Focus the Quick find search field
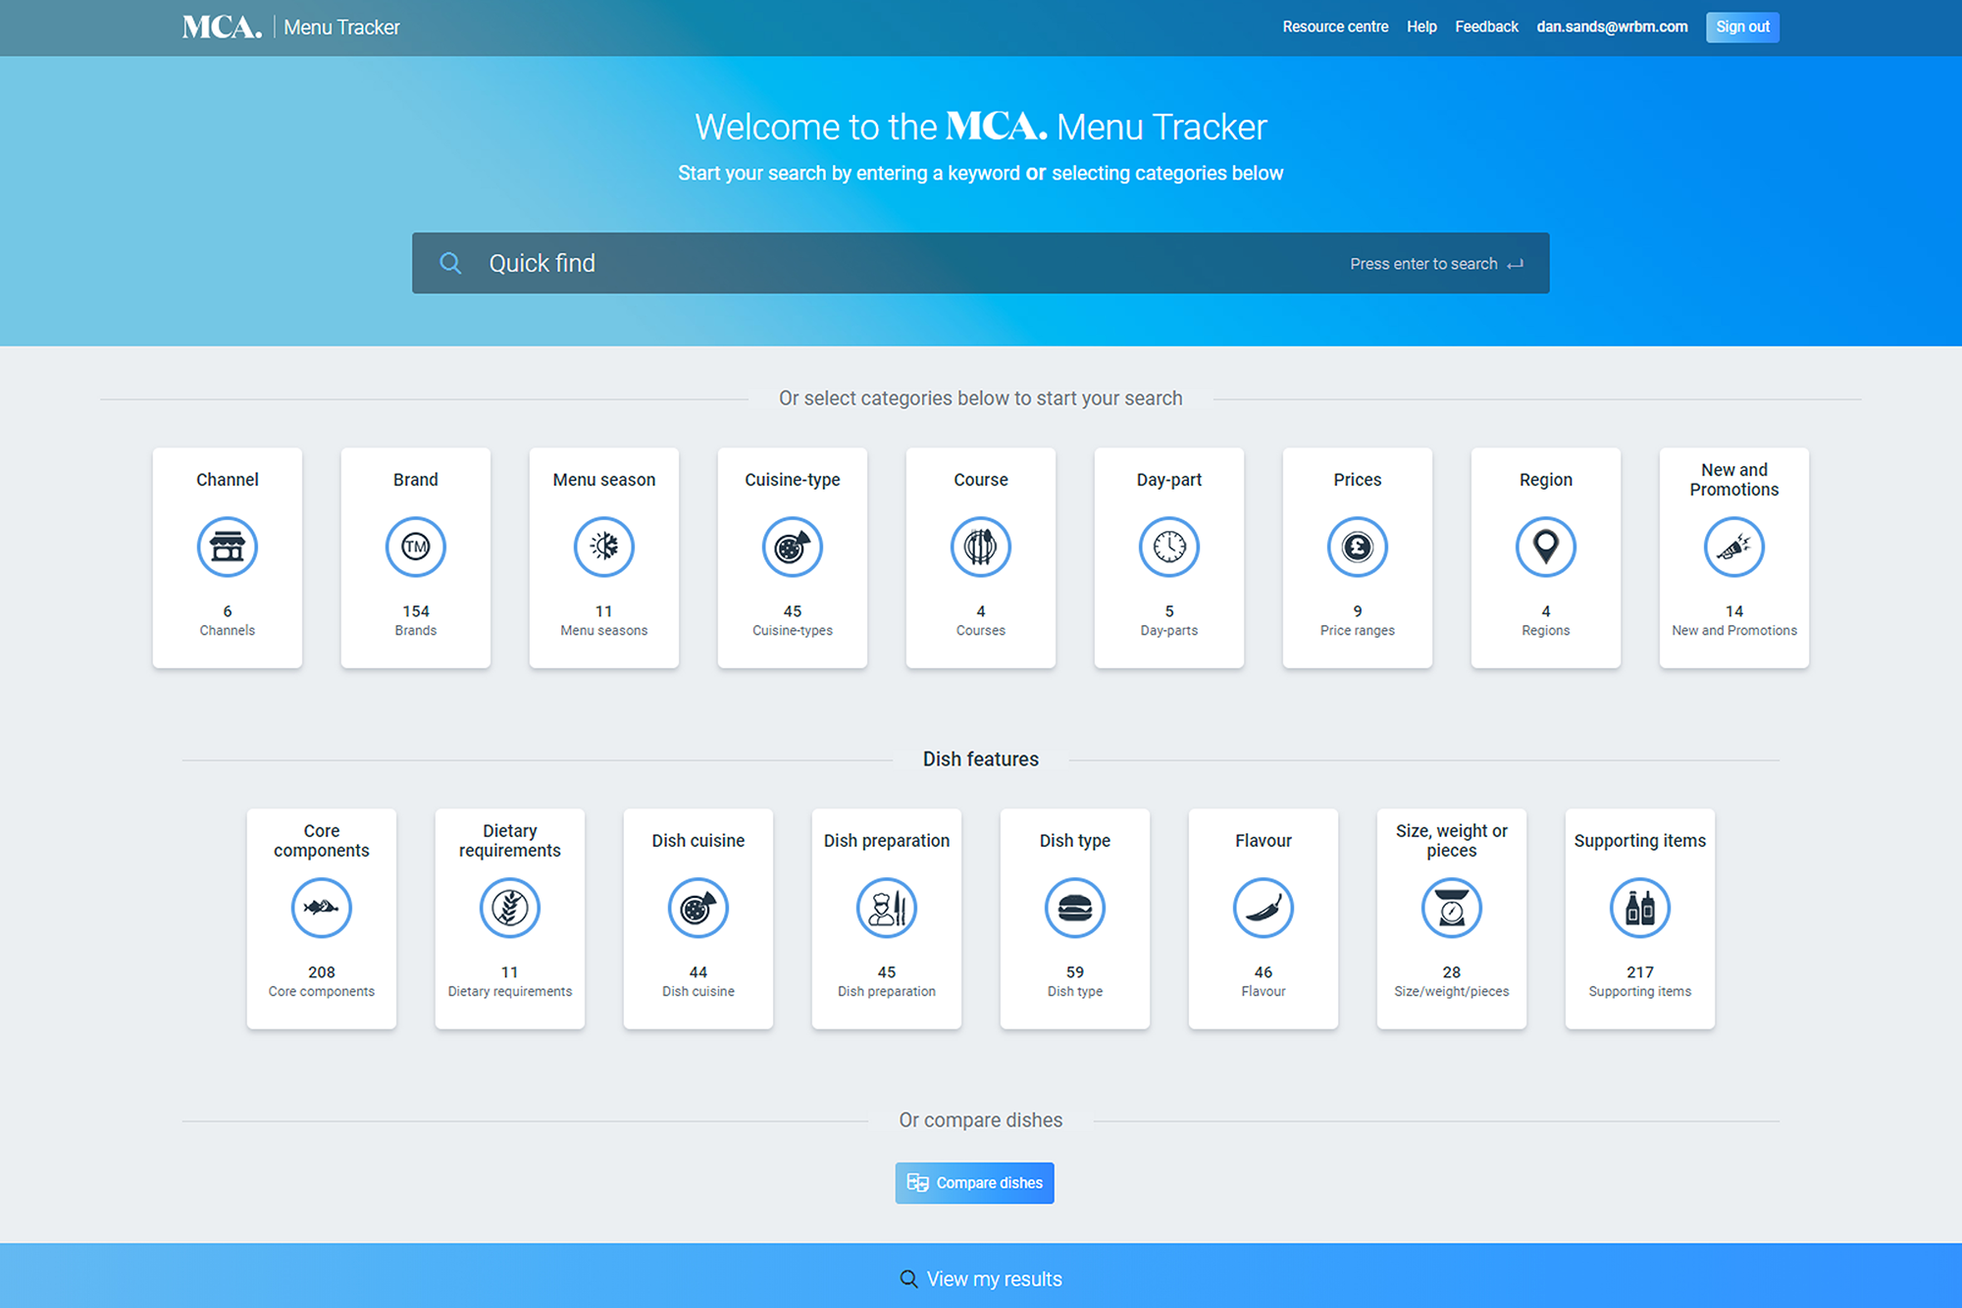This screenshot has height=1308, width=1962. [981, 263]
